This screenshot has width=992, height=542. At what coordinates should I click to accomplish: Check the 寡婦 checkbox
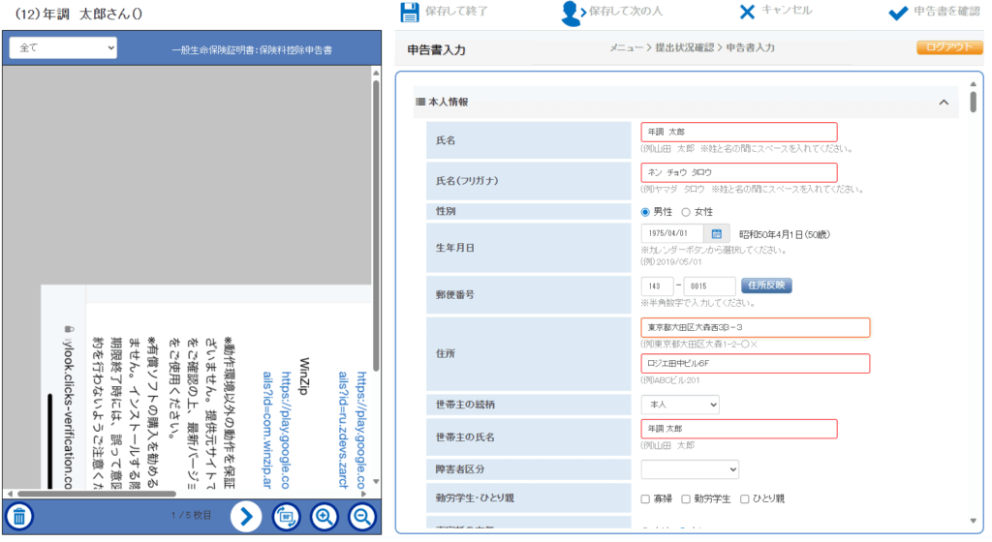tap(646, 498)
